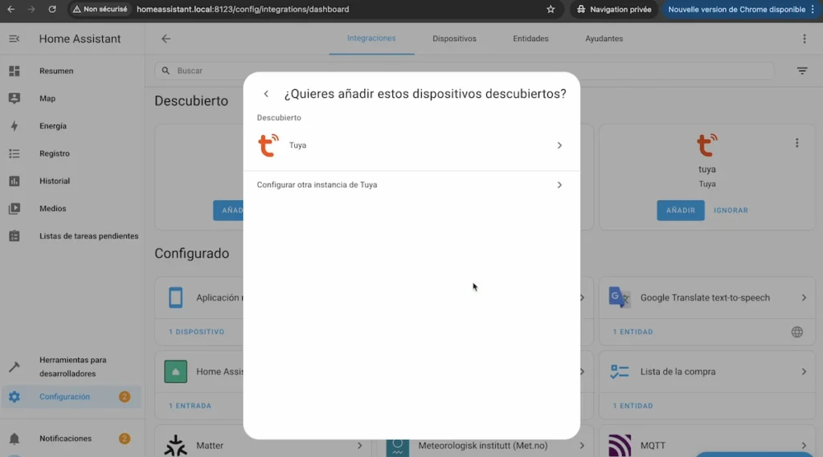Screen dimensions: 823x457
Task: Switch to the Dispositivos tab
Action: click(454, 39)
